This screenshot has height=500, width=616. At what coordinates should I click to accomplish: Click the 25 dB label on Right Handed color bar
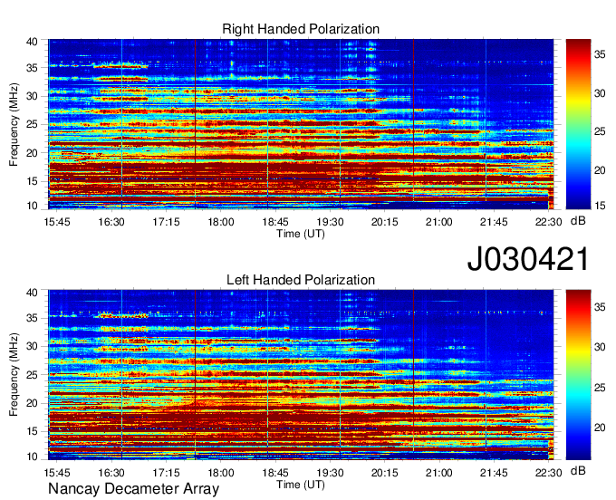(600, 131)
